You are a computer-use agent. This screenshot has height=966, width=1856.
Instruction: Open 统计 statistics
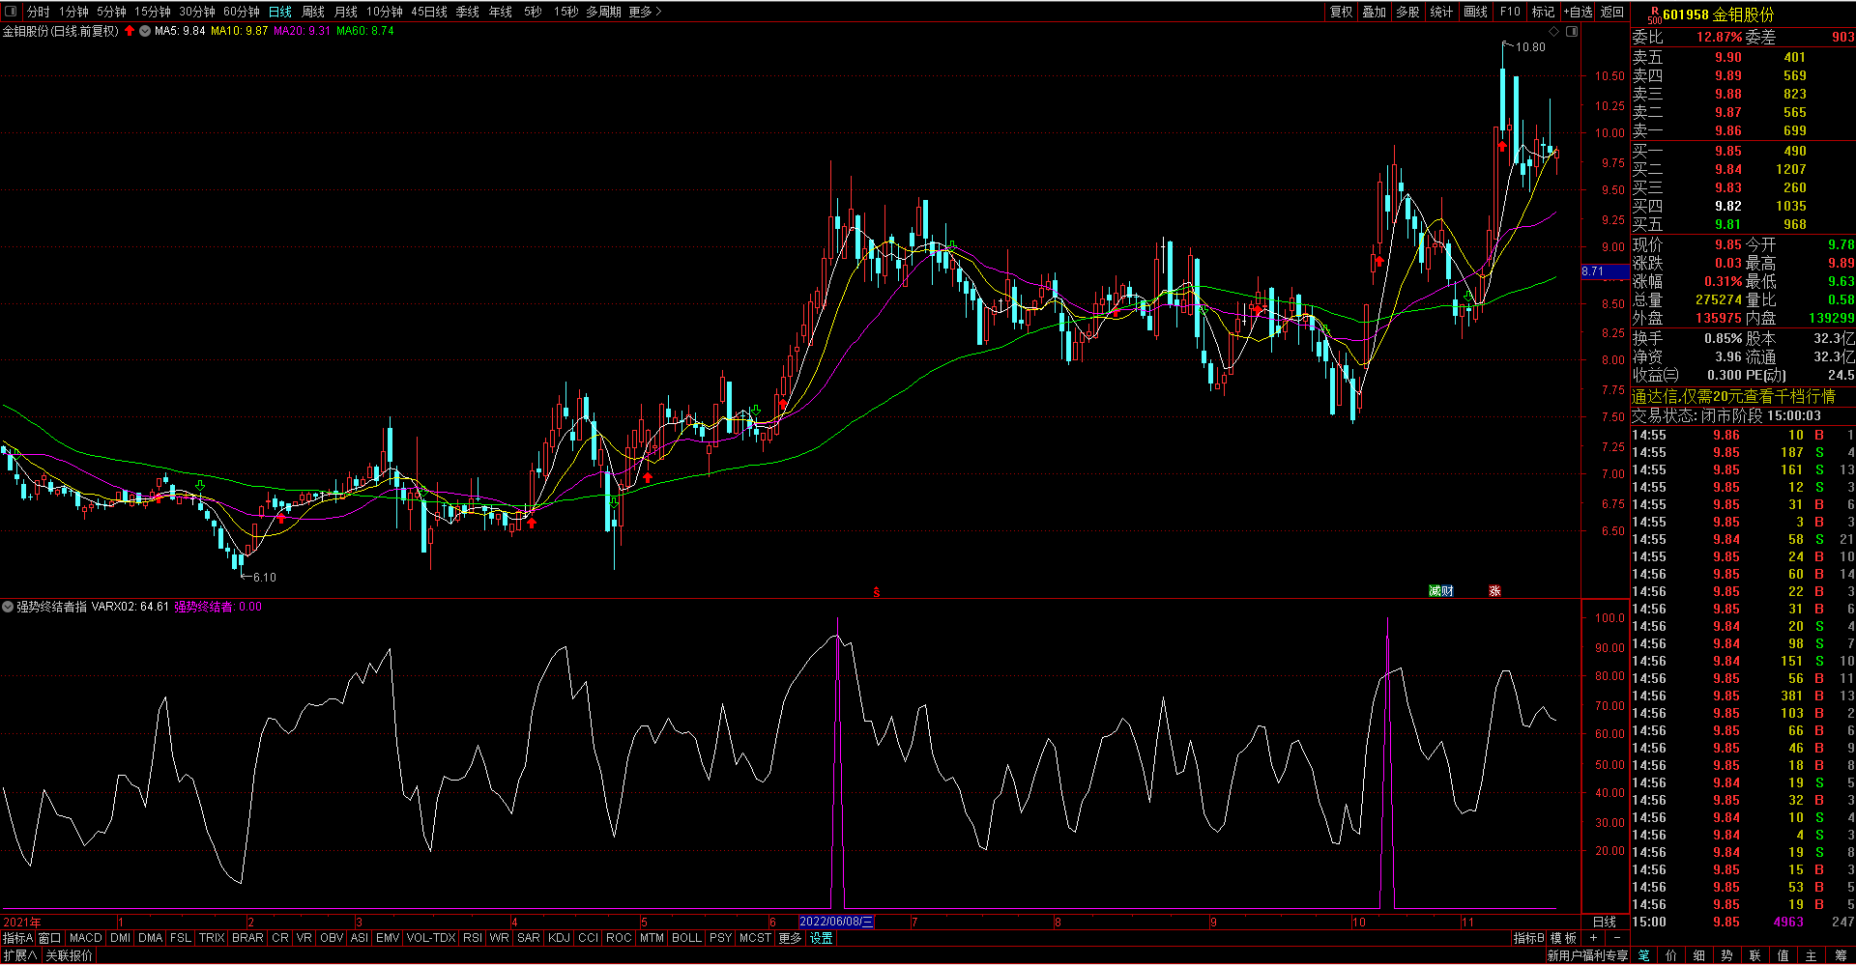(x=1441, y=12)
